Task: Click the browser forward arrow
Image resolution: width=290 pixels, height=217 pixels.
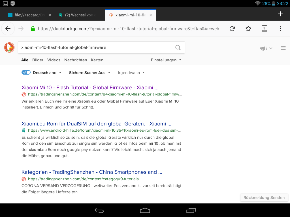Action: click(x=21, y=29)
